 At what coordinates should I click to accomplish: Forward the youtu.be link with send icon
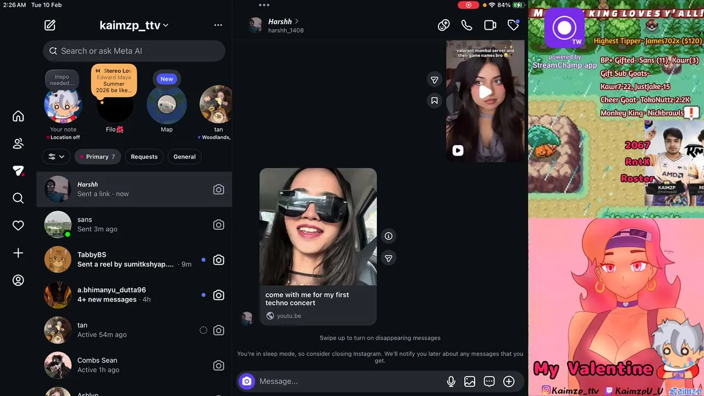(x=388, y=258)
